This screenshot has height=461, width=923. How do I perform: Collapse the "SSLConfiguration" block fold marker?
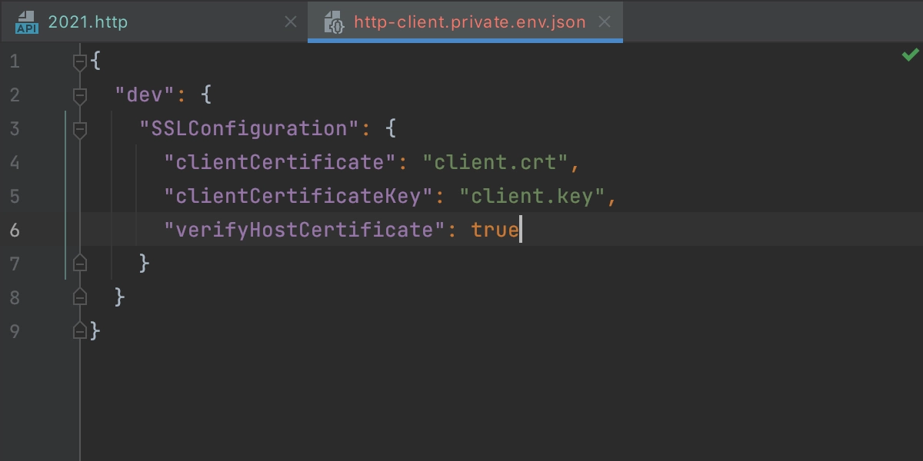[80, 129]
